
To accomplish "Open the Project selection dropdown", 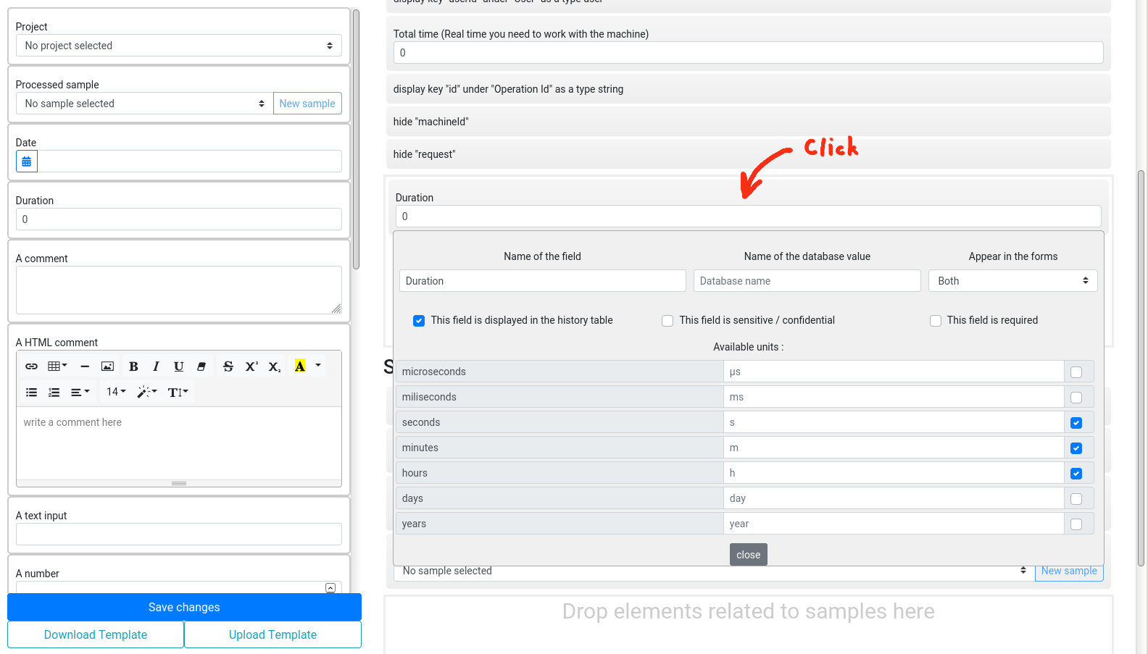I will 178,46.
